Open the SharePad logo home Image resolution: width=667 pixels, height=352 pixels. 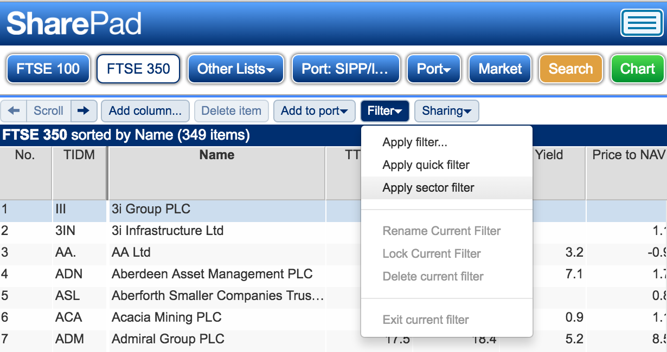[x=74, y=23]
